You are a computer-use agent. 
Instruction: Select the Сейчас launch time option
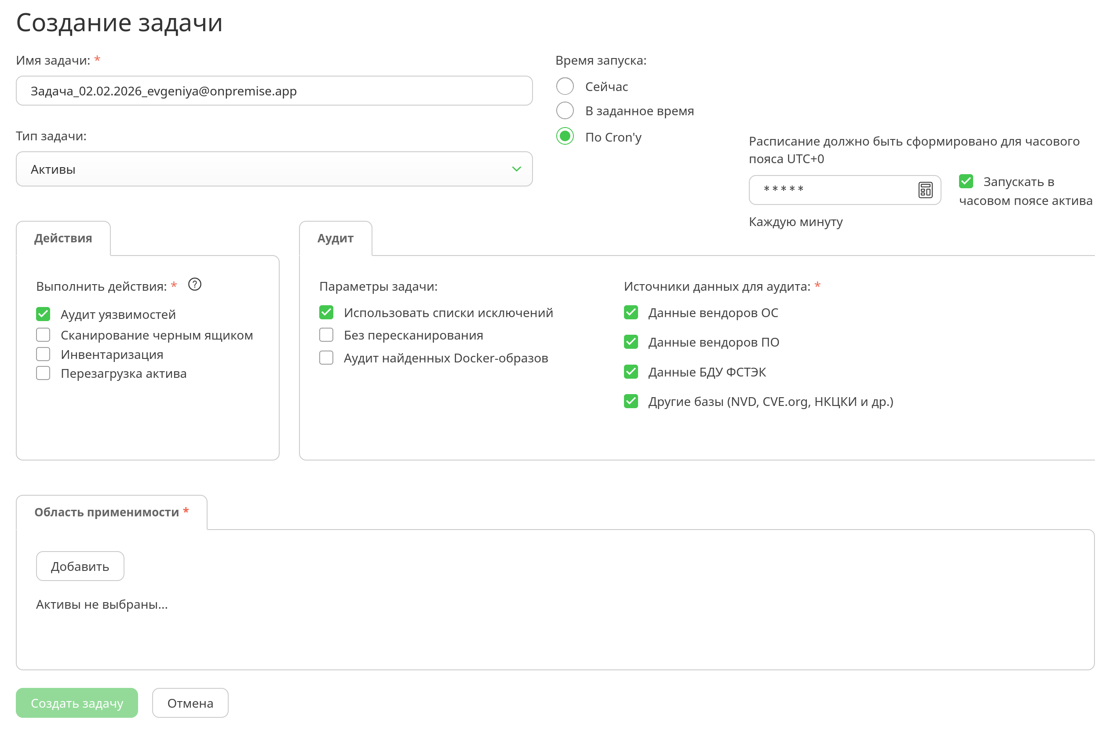[565, 86]
